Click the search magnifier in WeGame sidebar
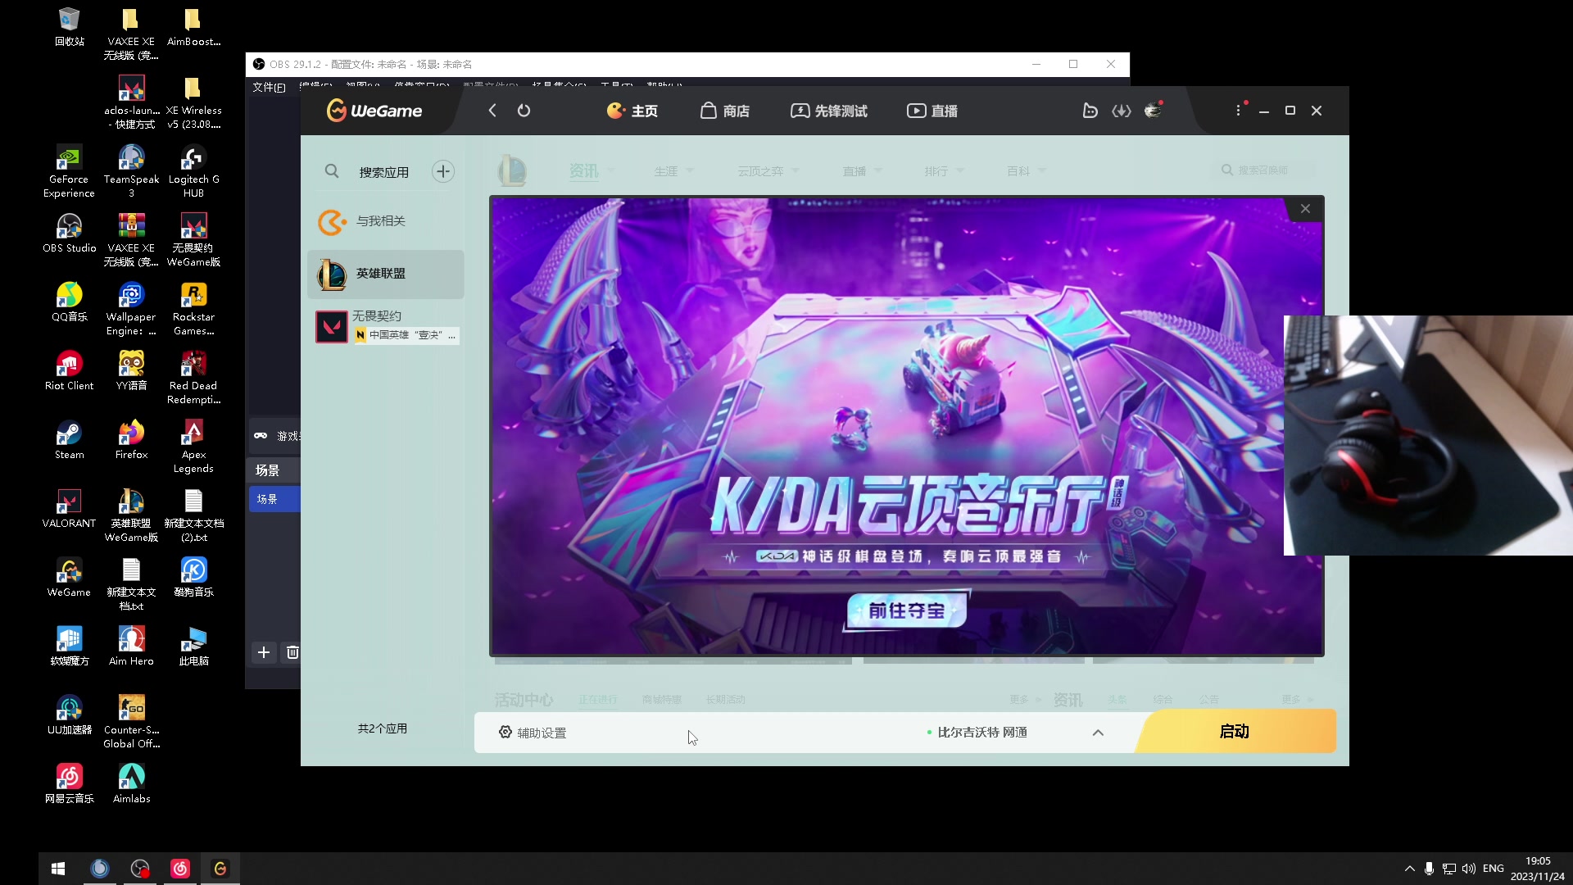1573x885 pixels. 332,171
